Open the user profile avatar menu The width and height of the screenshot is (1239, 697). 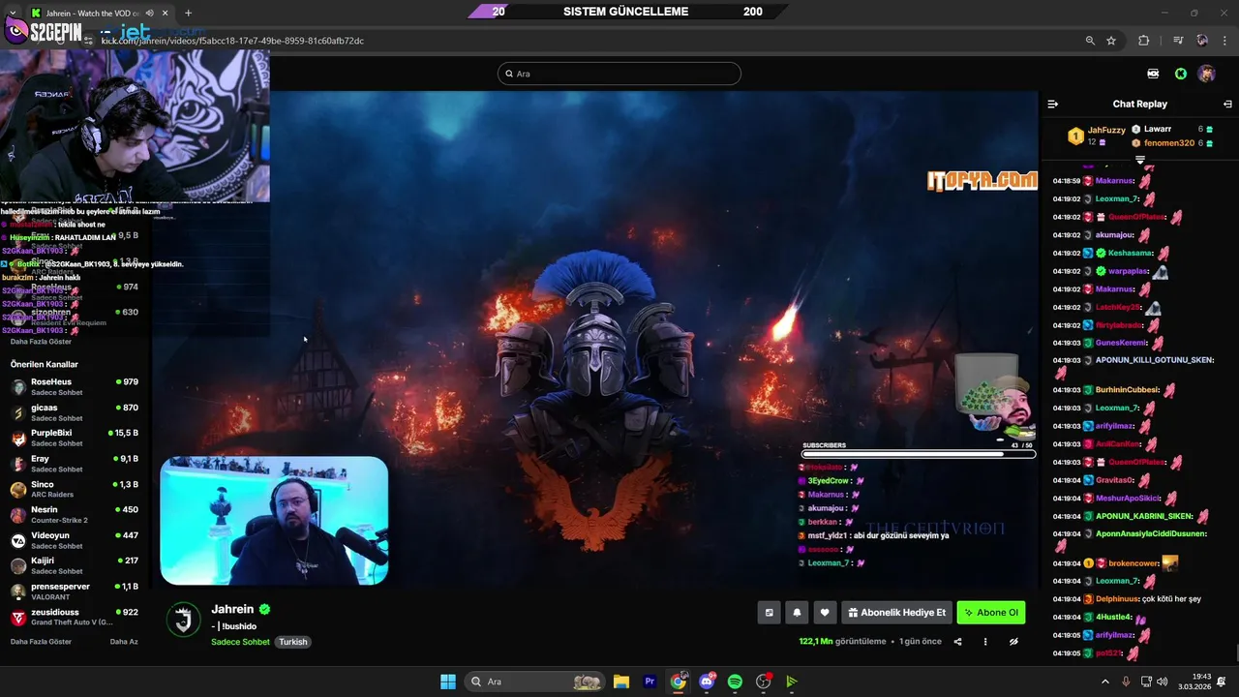click(x=1206, y=74)
